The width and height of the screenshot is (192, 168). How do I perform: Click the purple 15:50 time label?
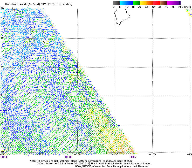(x=133, y=157)
